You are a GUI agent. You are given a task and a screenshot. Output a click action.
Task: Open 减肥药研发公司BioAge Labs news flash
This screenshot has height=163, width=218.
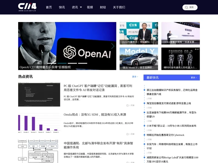172,159
